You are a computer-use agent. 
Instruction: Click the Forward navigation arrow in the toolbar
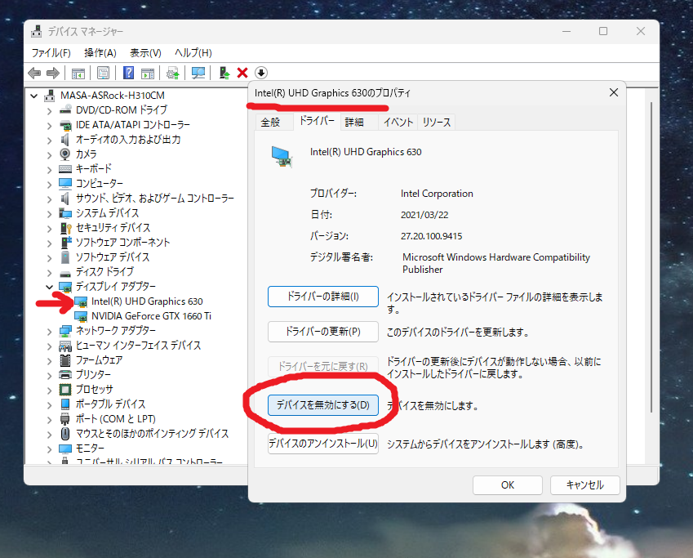(x=51, y=73)
